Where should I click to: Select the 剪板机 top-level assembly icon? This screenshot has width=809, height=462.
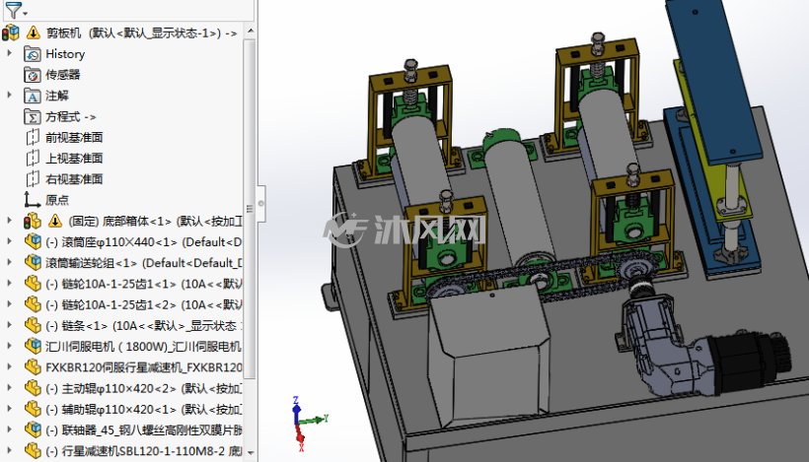pos(10,33)
